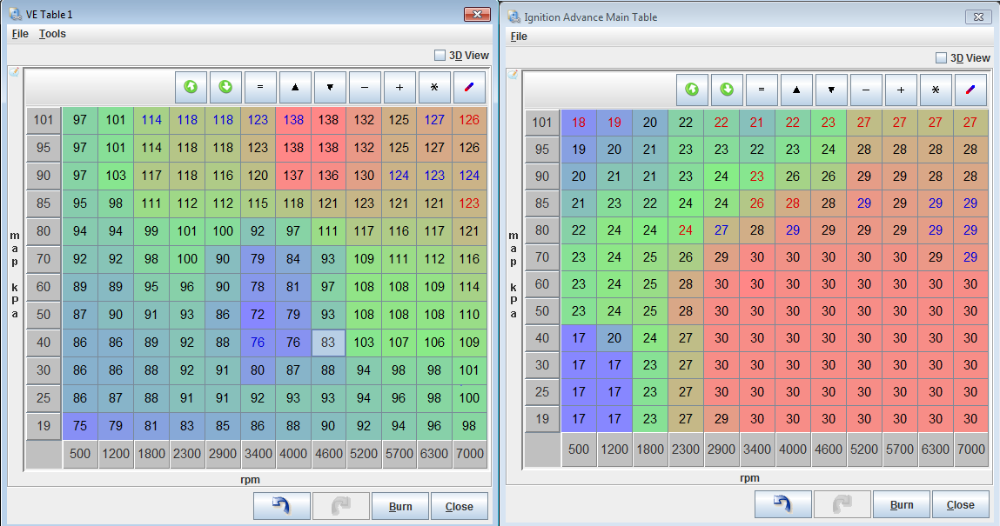Screen dimensions: 1000x526
Task: Click 500 rpm column header in VE Table 1
Action: click(80, 454)
